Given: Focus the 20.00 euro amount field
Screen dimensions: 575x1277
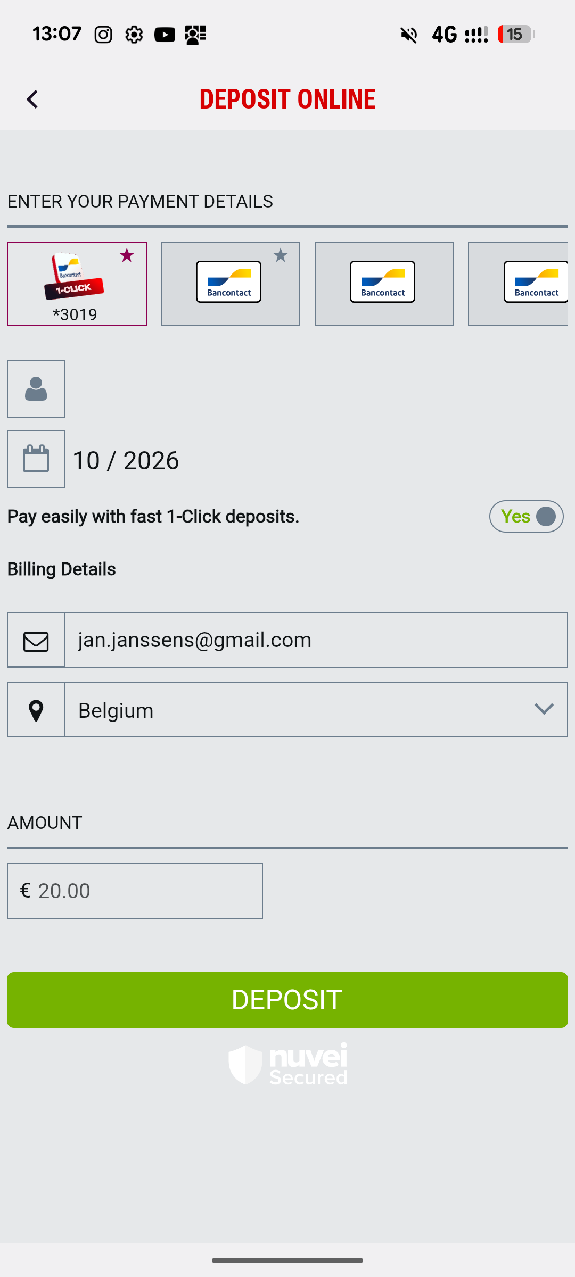Looking at the screenshot, I should point(144,891).
